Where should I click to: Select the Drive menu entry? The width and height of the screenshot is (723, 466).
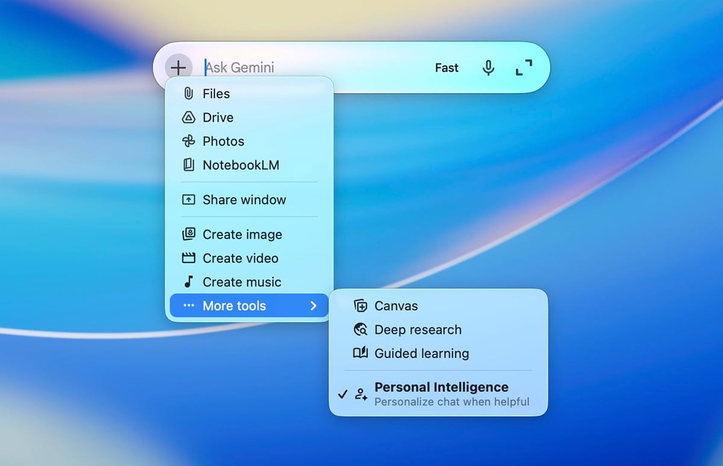[x=249, y=117]
